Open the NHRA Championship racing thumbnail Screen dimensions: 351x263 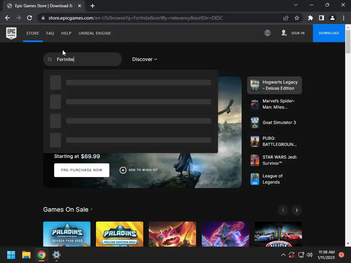[x=278, y=234]
